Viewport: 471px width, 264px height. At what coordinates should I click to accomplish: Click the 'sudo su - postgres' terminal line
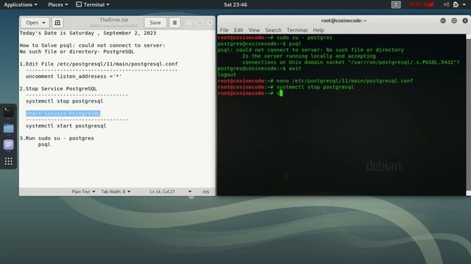(x=275, y=37)
